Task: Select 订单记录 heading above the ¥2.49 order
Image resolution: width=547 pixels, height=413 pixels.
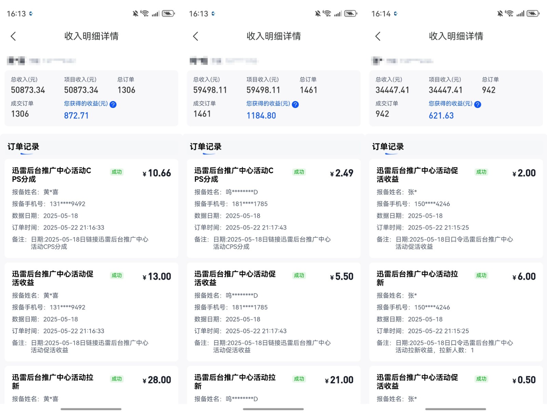Action: 205,147
